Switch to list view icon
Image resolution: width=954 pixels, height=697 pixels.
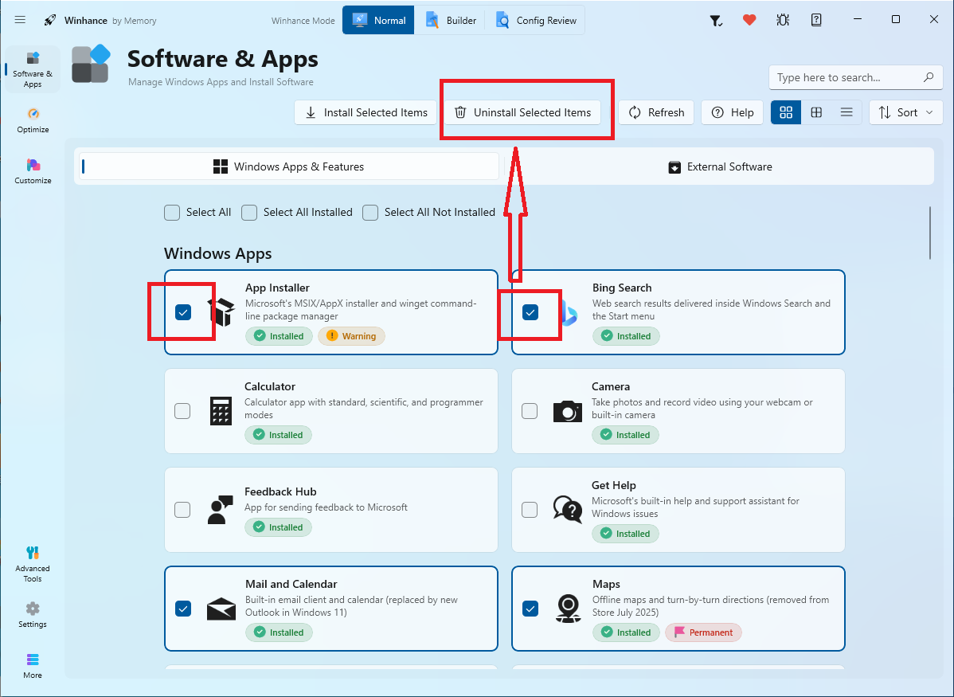point(846,112)
